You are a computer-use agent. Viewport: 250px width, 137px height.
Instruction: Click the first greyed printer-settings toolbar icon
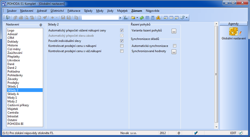15,18
